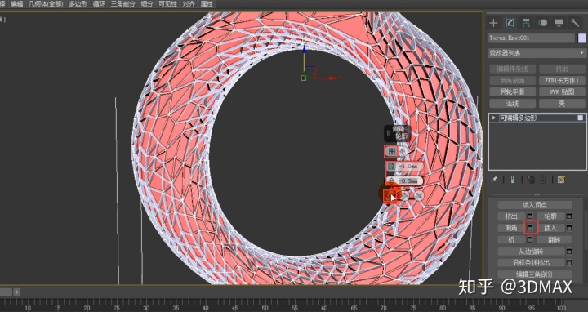Click the 倒角 button in rollout
588x312 pixels.
[511, 228]
